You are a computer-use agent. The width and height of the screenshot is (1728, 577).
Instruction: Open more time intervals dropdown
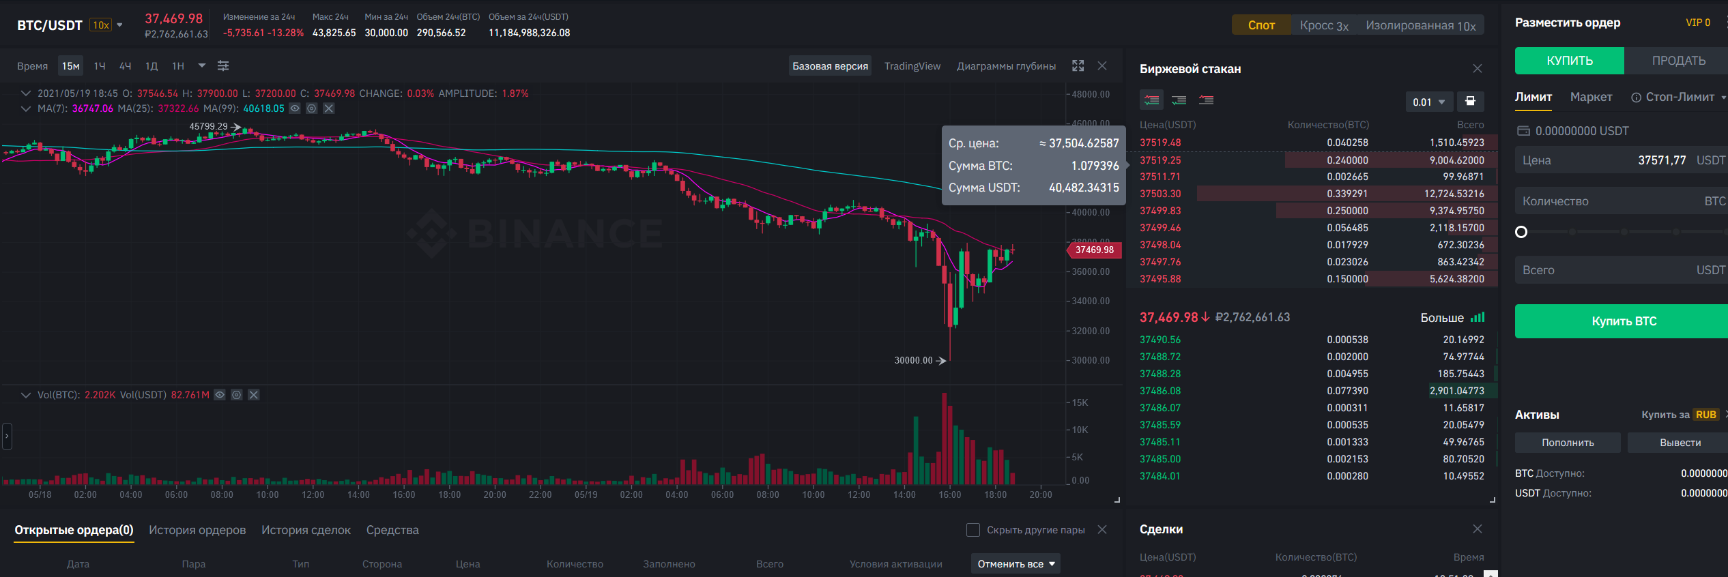(201, 65)
